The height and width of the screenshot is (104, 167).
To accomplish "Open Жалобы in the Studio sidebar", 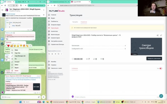I will 53,62.
